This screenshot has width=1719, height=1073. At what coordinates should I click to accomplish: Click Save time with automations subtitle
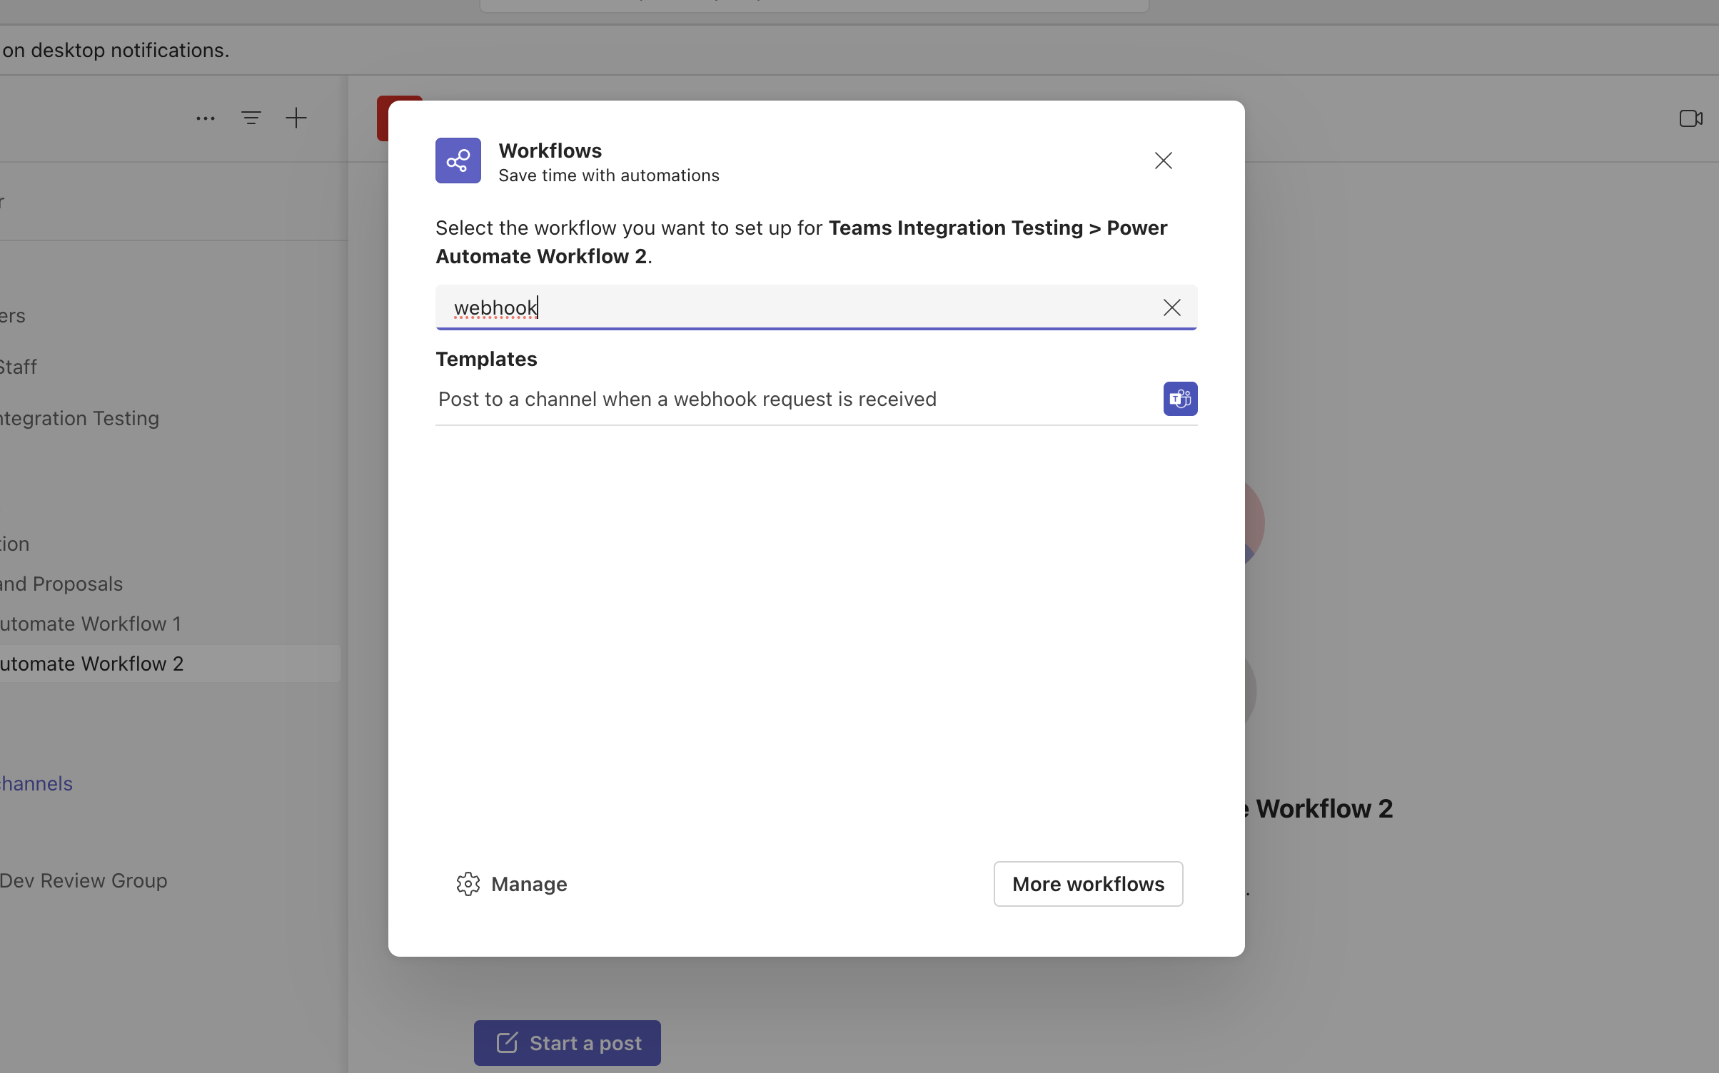click(609, 176)
